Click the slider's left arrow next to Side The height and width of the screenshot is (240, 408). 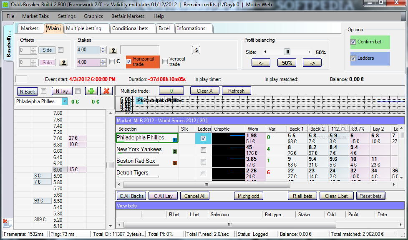point(265,52)
